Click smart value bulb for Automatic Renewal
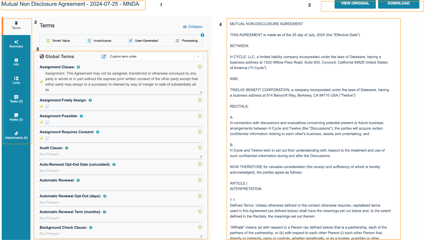425x240 pixels. click(200, 180)
